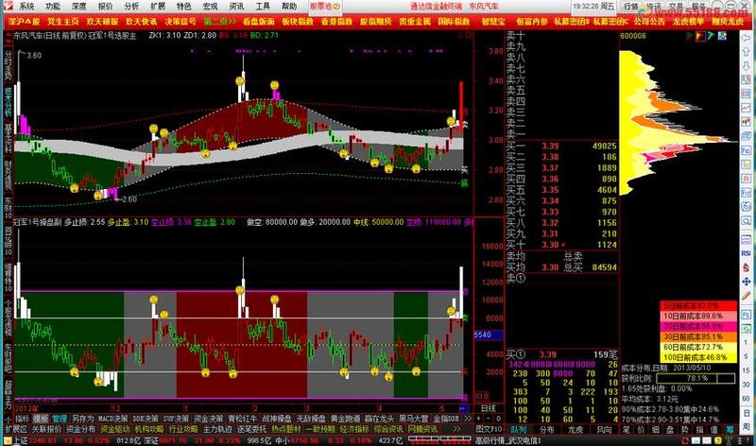Screen dimensions: 756x446
Task: Click the green arrow icon above cost distribution
Action: pyautogui.click(x=712, y=36)
